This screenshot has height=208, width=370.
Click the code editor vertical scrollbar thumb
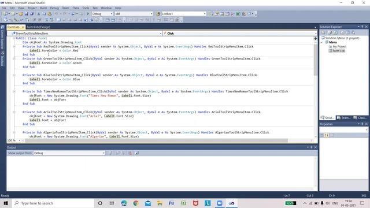(x=316, y=60)
